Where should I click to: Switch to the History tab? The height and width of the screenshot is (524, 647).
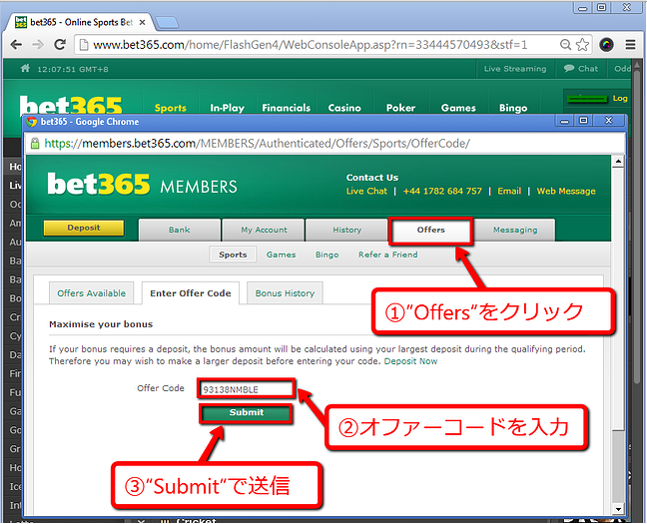(347, 230)
